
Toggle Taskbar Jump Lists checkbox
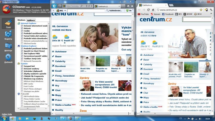pos(22,58)
